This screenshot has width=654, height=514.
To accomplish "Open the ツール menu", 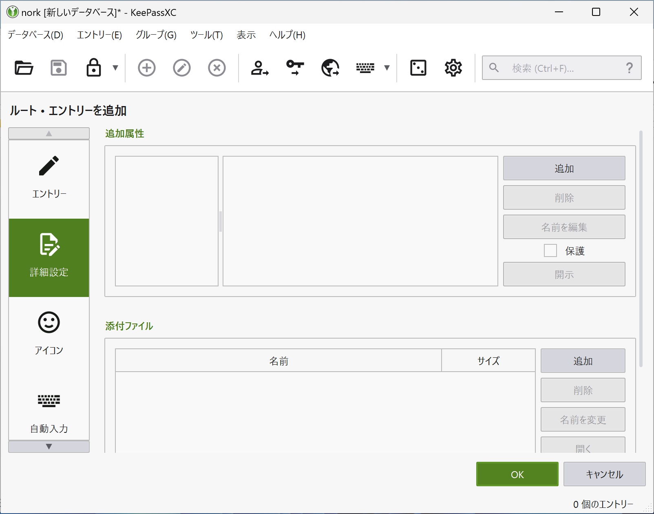I will pos(206,35).
